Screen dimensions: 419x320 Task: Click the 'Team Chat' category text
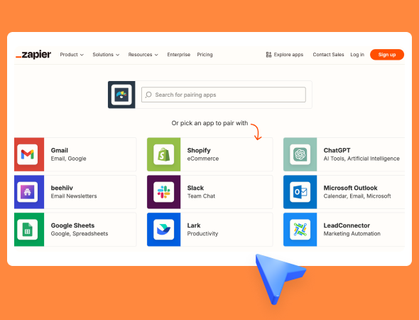[201, 196]
